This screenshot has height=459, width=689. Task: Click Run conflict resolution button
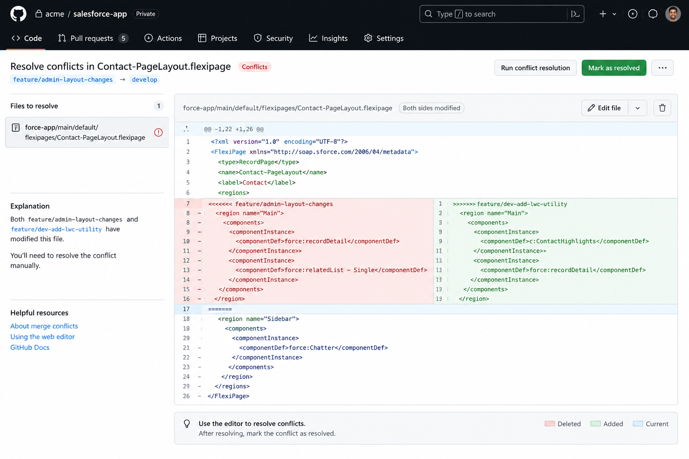click(x=536, y=68)
